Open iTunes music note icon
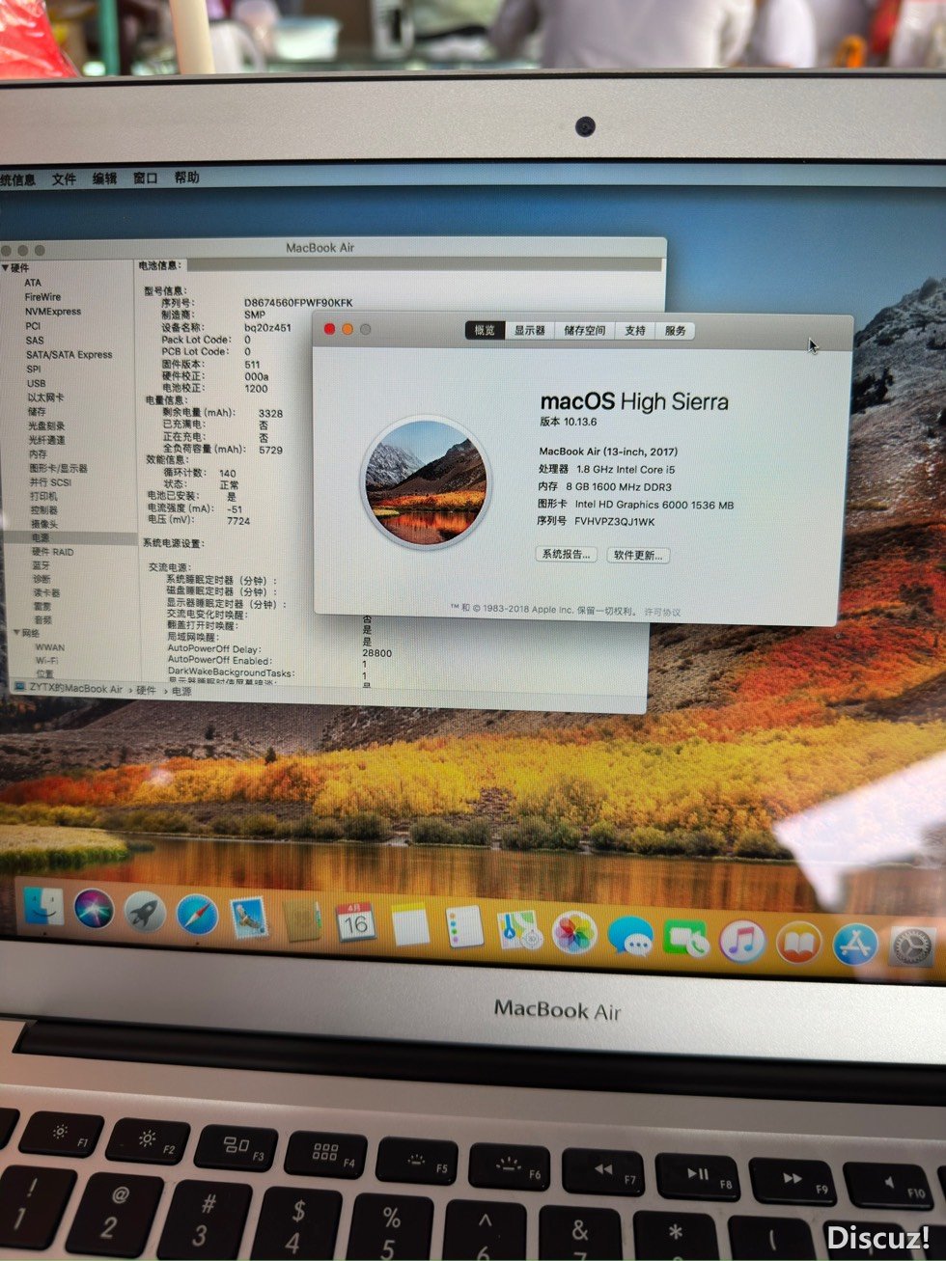The image size is (946, 1261). tap(741, 942)
